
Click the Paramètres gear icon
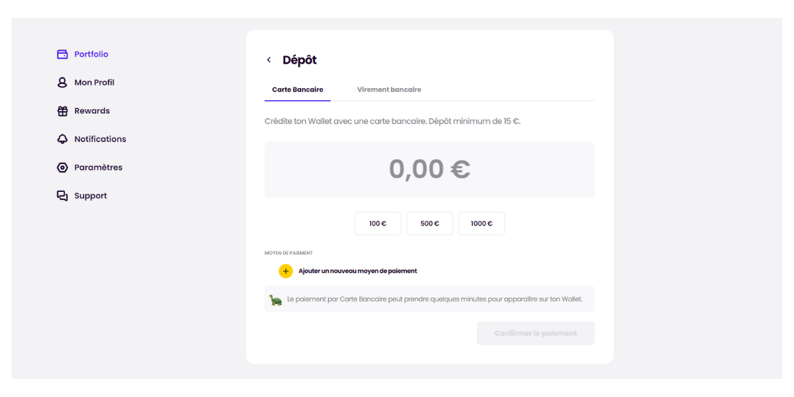tap(62, 167)
